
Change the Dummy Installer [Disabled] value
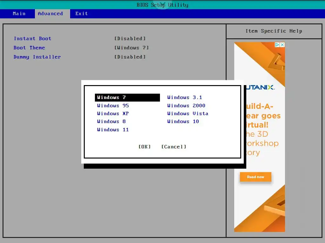point(130,57)
